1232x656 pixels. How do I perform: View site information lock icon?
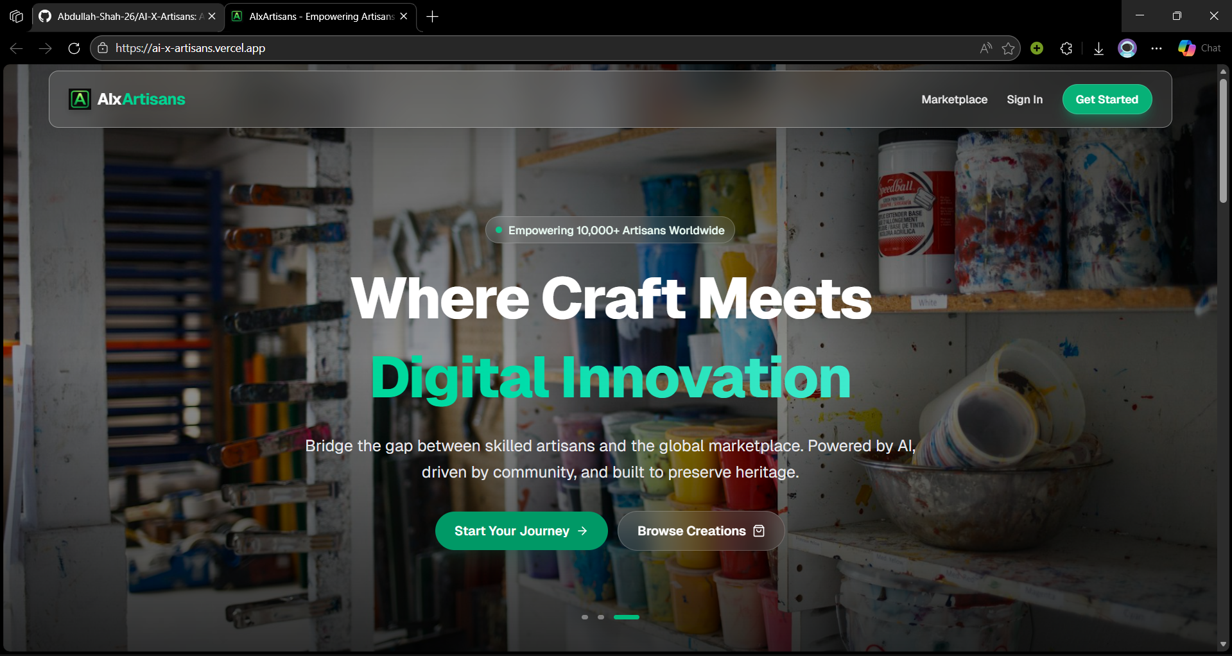click(x=103, y=48)
